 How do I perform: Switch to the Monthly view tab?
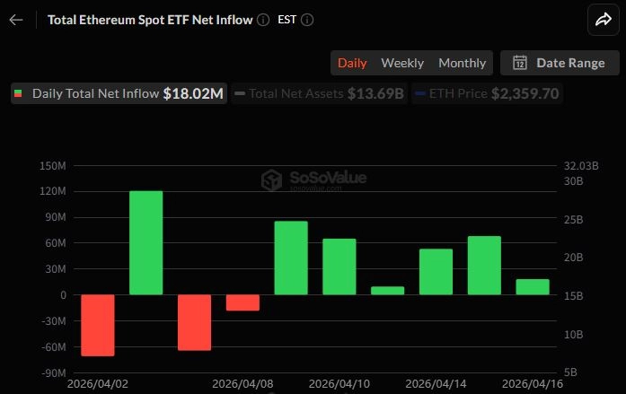(462, 63)
